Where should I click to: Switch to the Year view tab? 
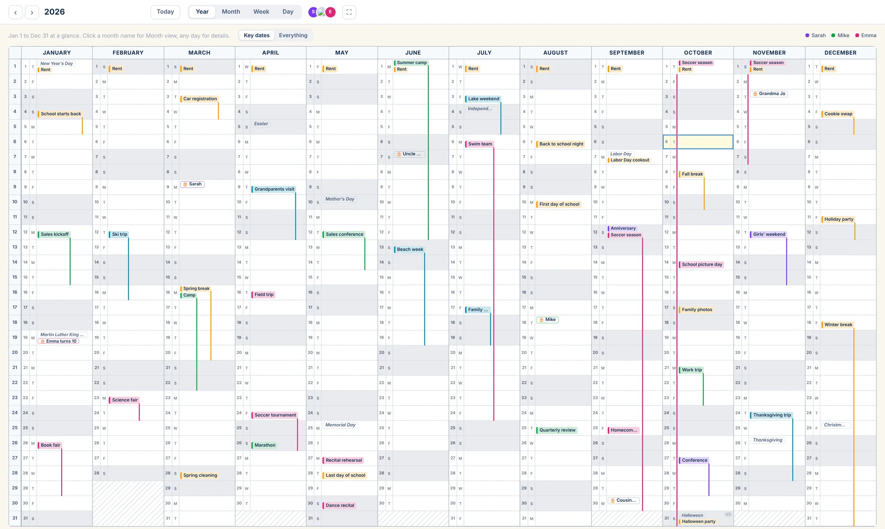202,12
